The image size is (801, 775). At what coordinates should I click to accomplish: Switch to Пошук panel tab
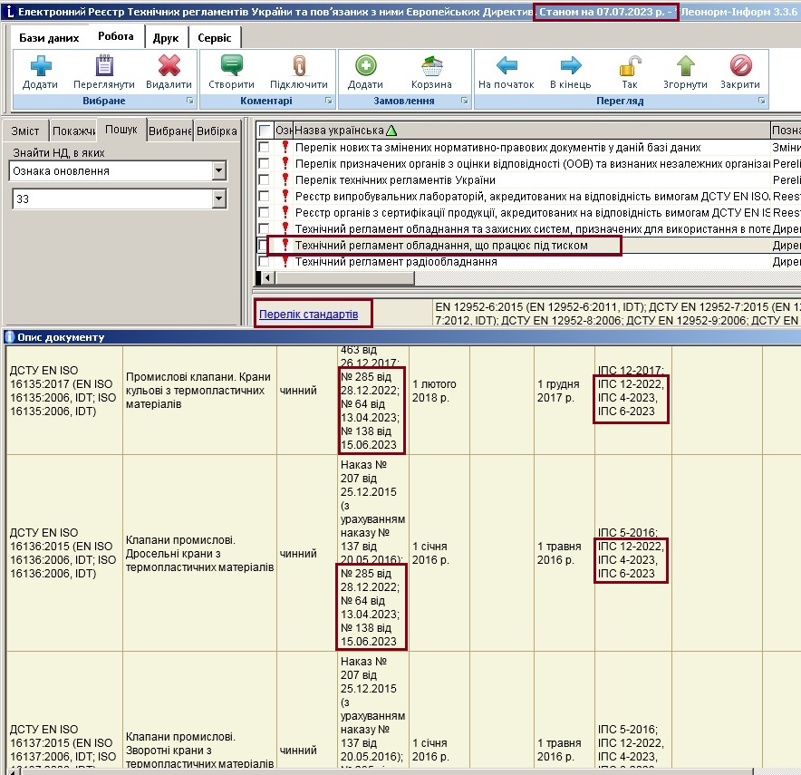click(121, 130)
